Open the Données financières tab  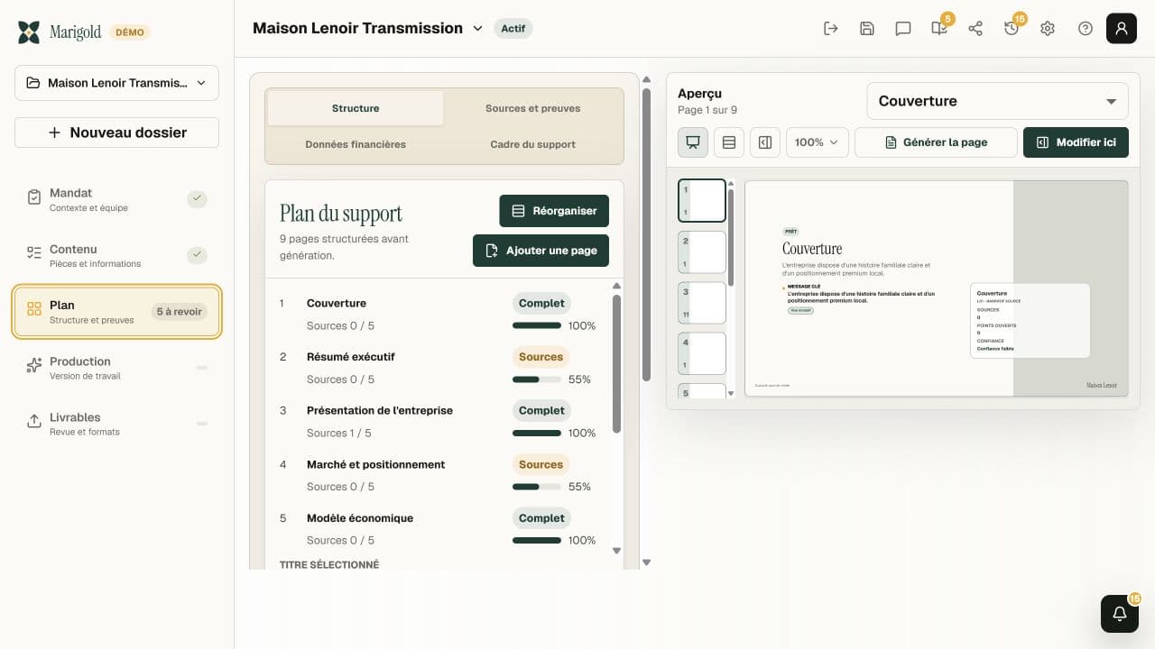356,144
